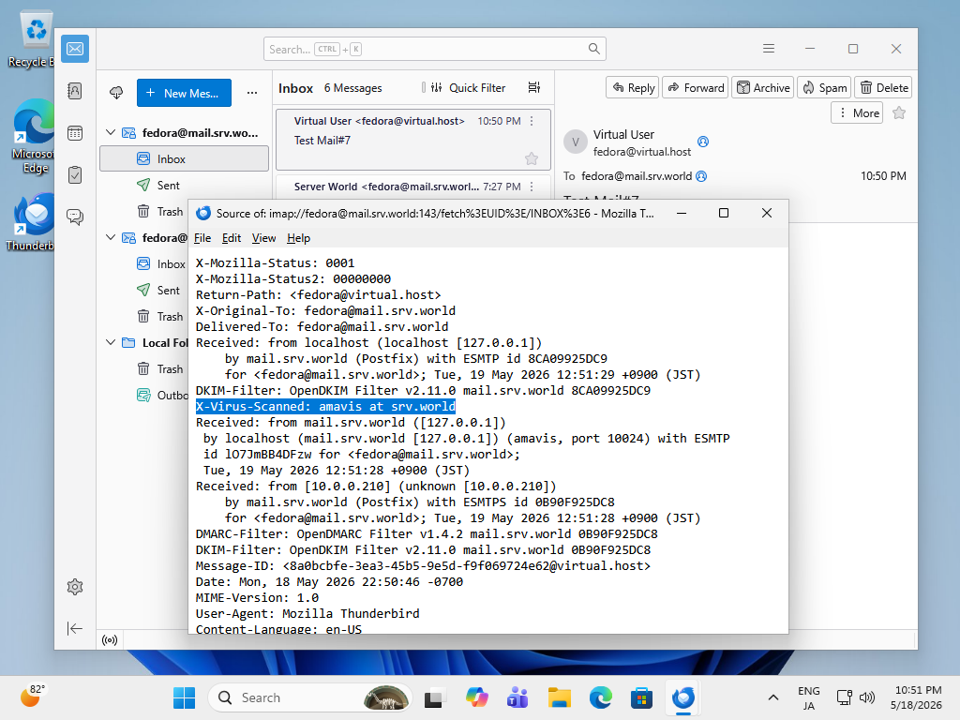The width and height of the screenshot is (960, 720).
Task: Open Microsoft Store from taskbar
Action: coord(641,697)
